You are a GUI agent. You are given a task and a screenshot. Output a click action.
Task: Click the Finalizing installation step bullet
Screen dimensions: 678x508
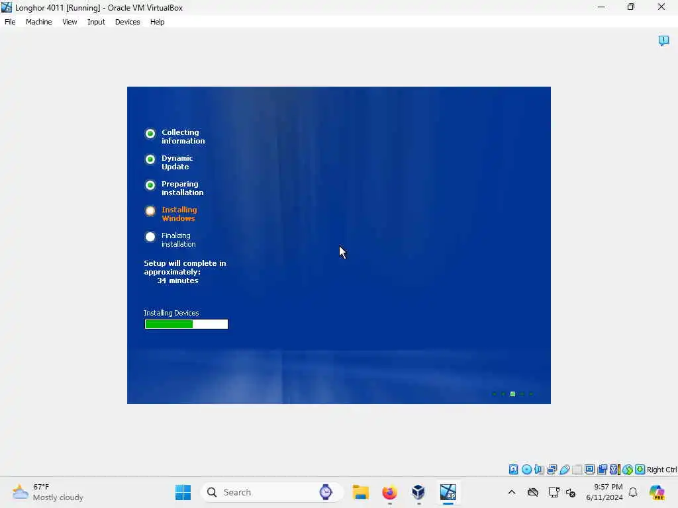(x=150, y=237)
